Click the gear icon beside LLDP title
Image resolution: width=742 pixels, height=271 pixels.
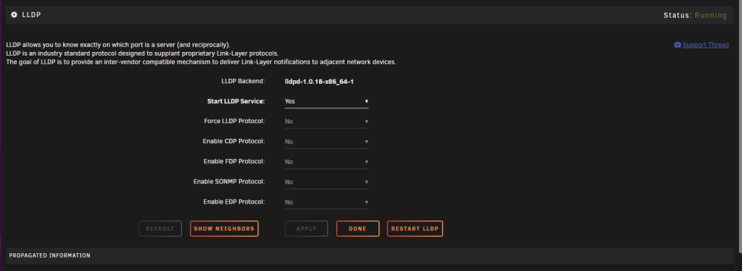(x=14, y=15)
